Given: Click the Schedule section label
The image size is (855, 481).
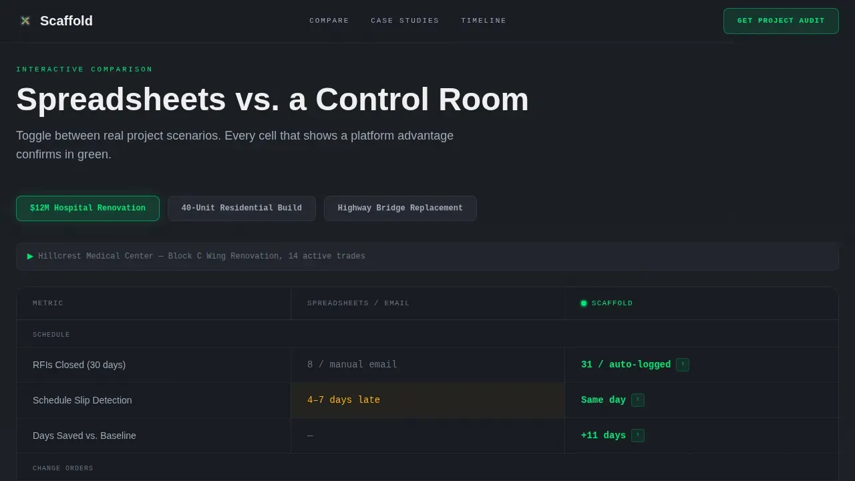Looking at the screenshot, I should click(51, 335).
